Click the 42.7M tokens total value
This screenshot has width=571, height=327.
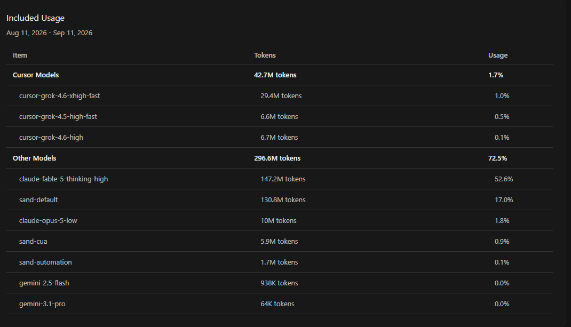pyautogui.click(x=275, y=75)
